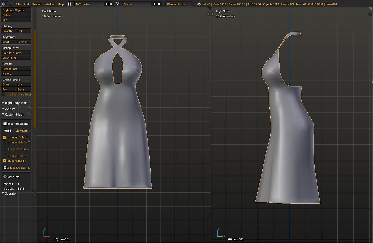The image size is (373, 243).
Task: Add a new scene with plus button
Action: [x=154, y=4]
